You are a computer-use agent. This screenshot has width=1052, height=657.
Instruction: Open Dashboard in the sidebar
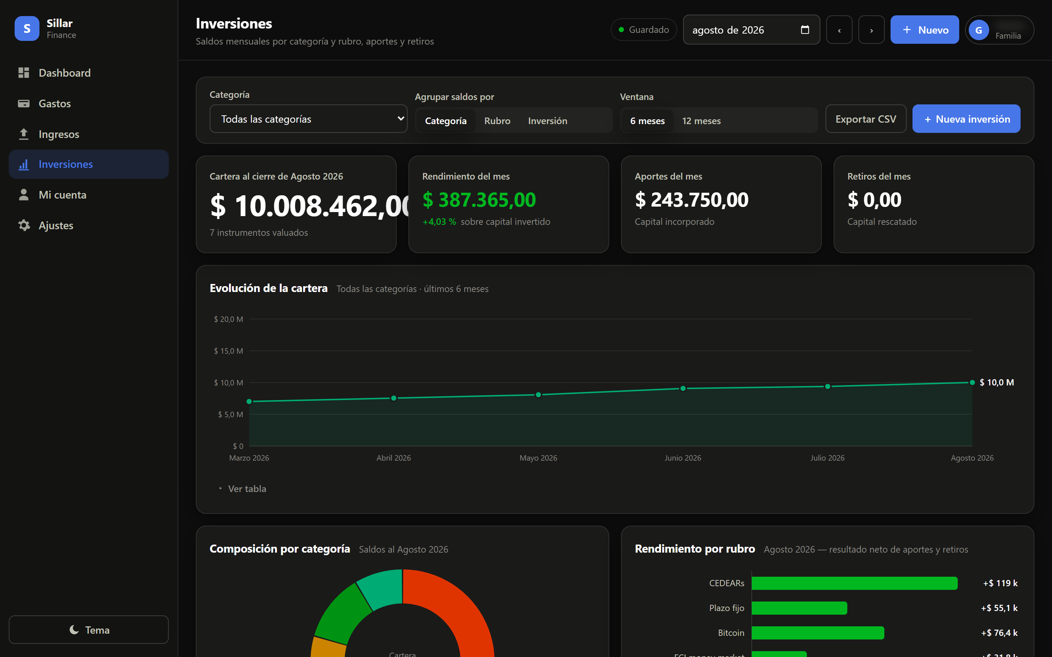(x=89, y=73)
